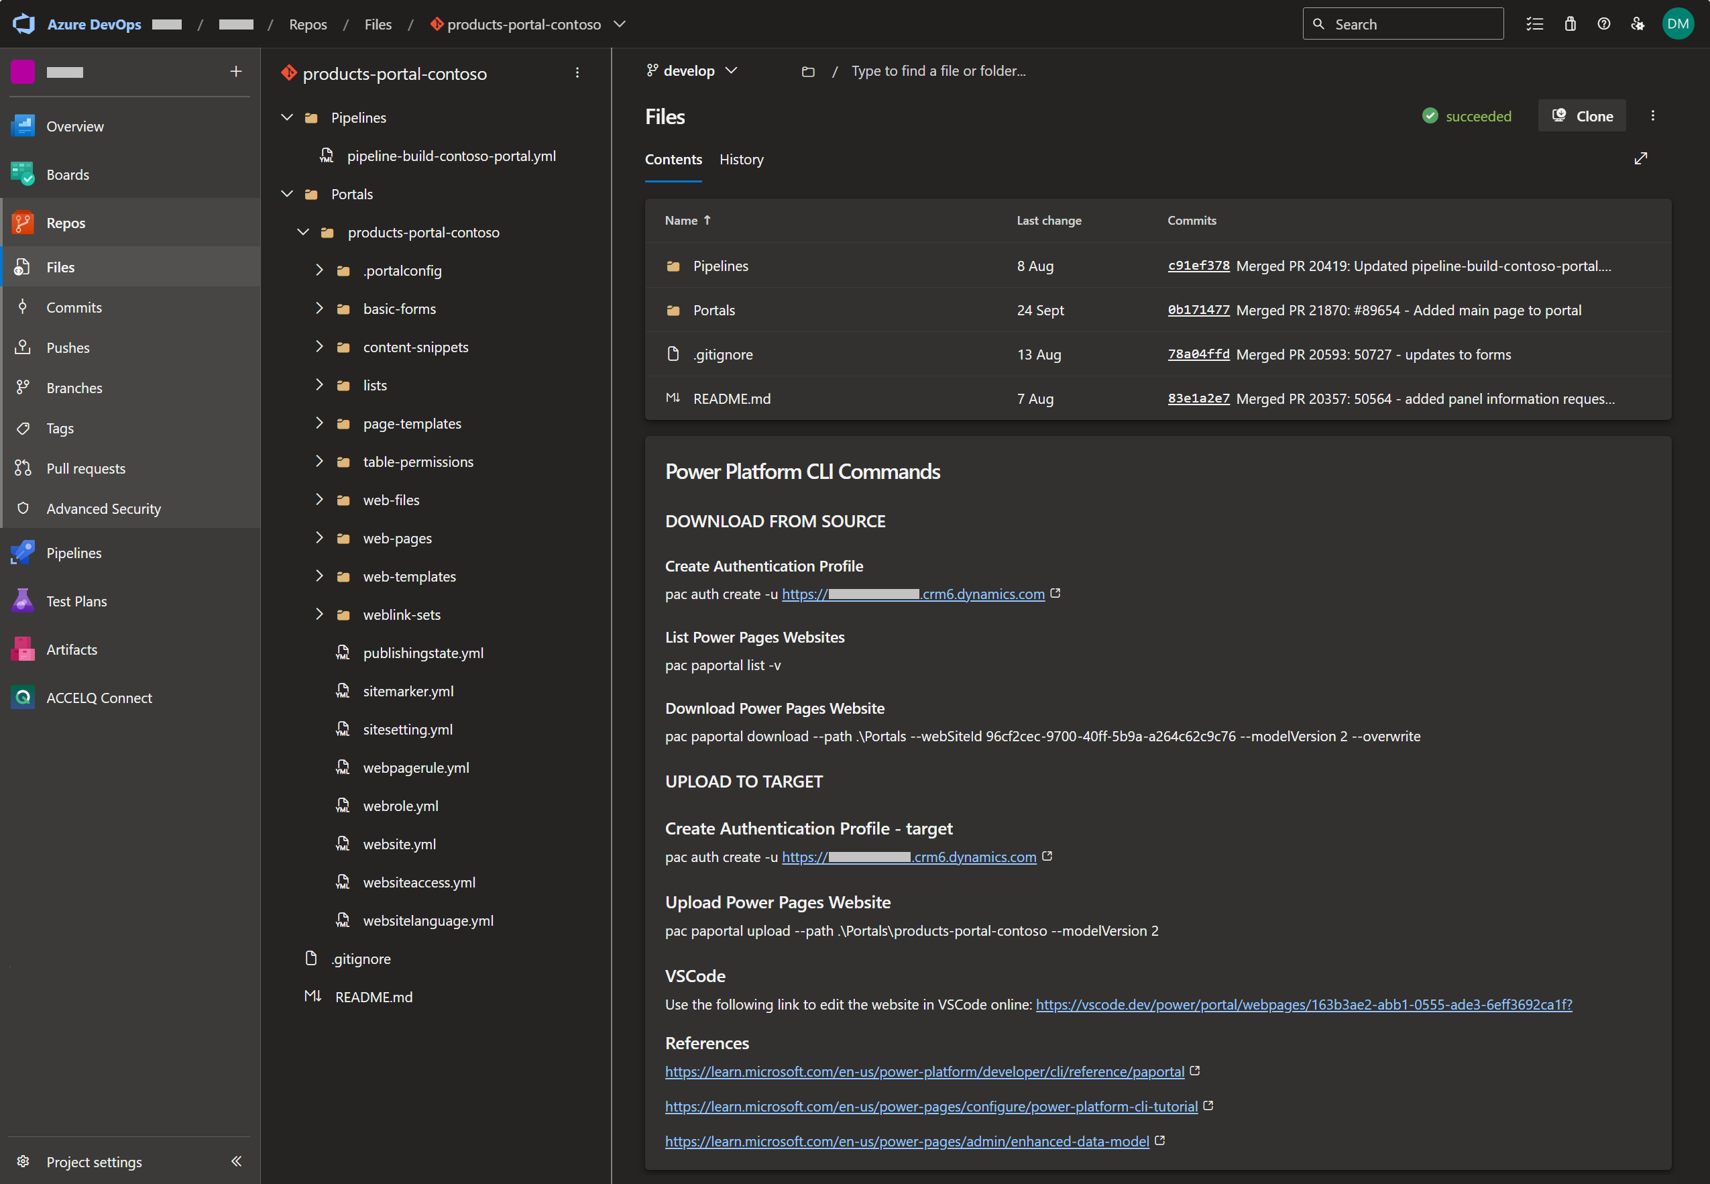The image size is (1710, 1184).
Task: Open User settings icon in header
Action: [x=1638, y=24]
